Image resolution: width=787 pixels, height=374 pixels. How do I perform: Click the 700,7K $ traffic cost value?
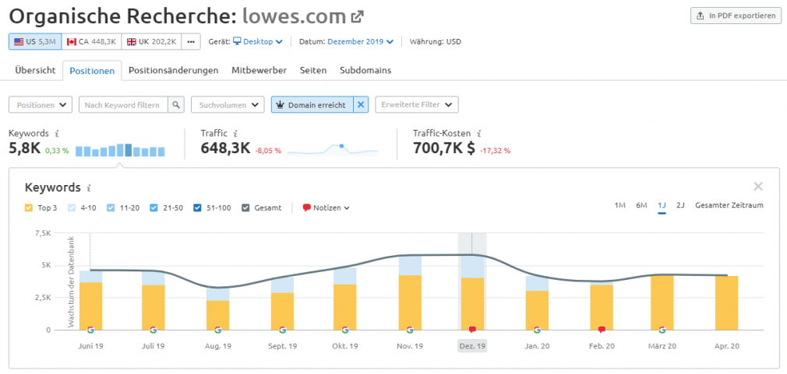pos(443,149)
